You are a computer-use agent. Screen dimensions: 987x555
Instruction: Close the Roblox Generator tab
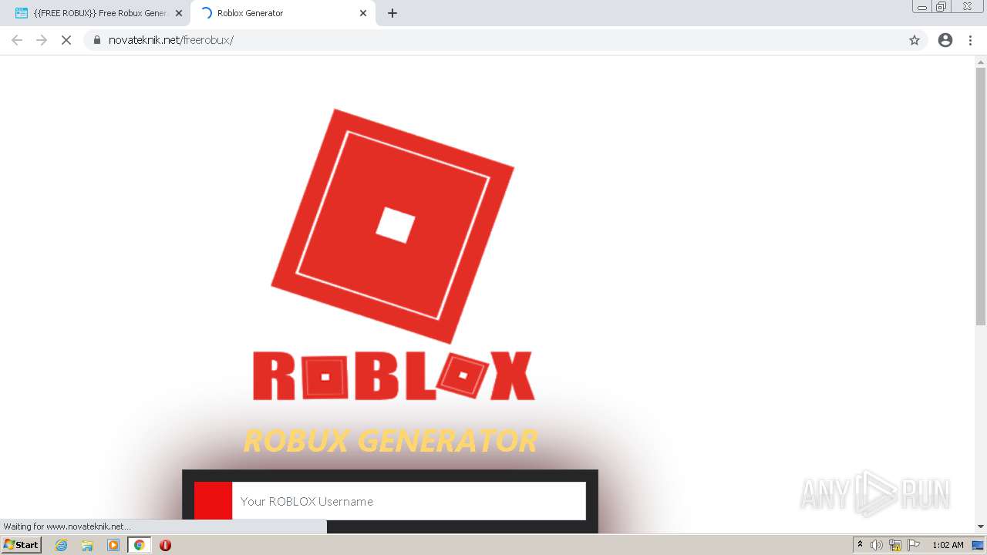(363, 13)
